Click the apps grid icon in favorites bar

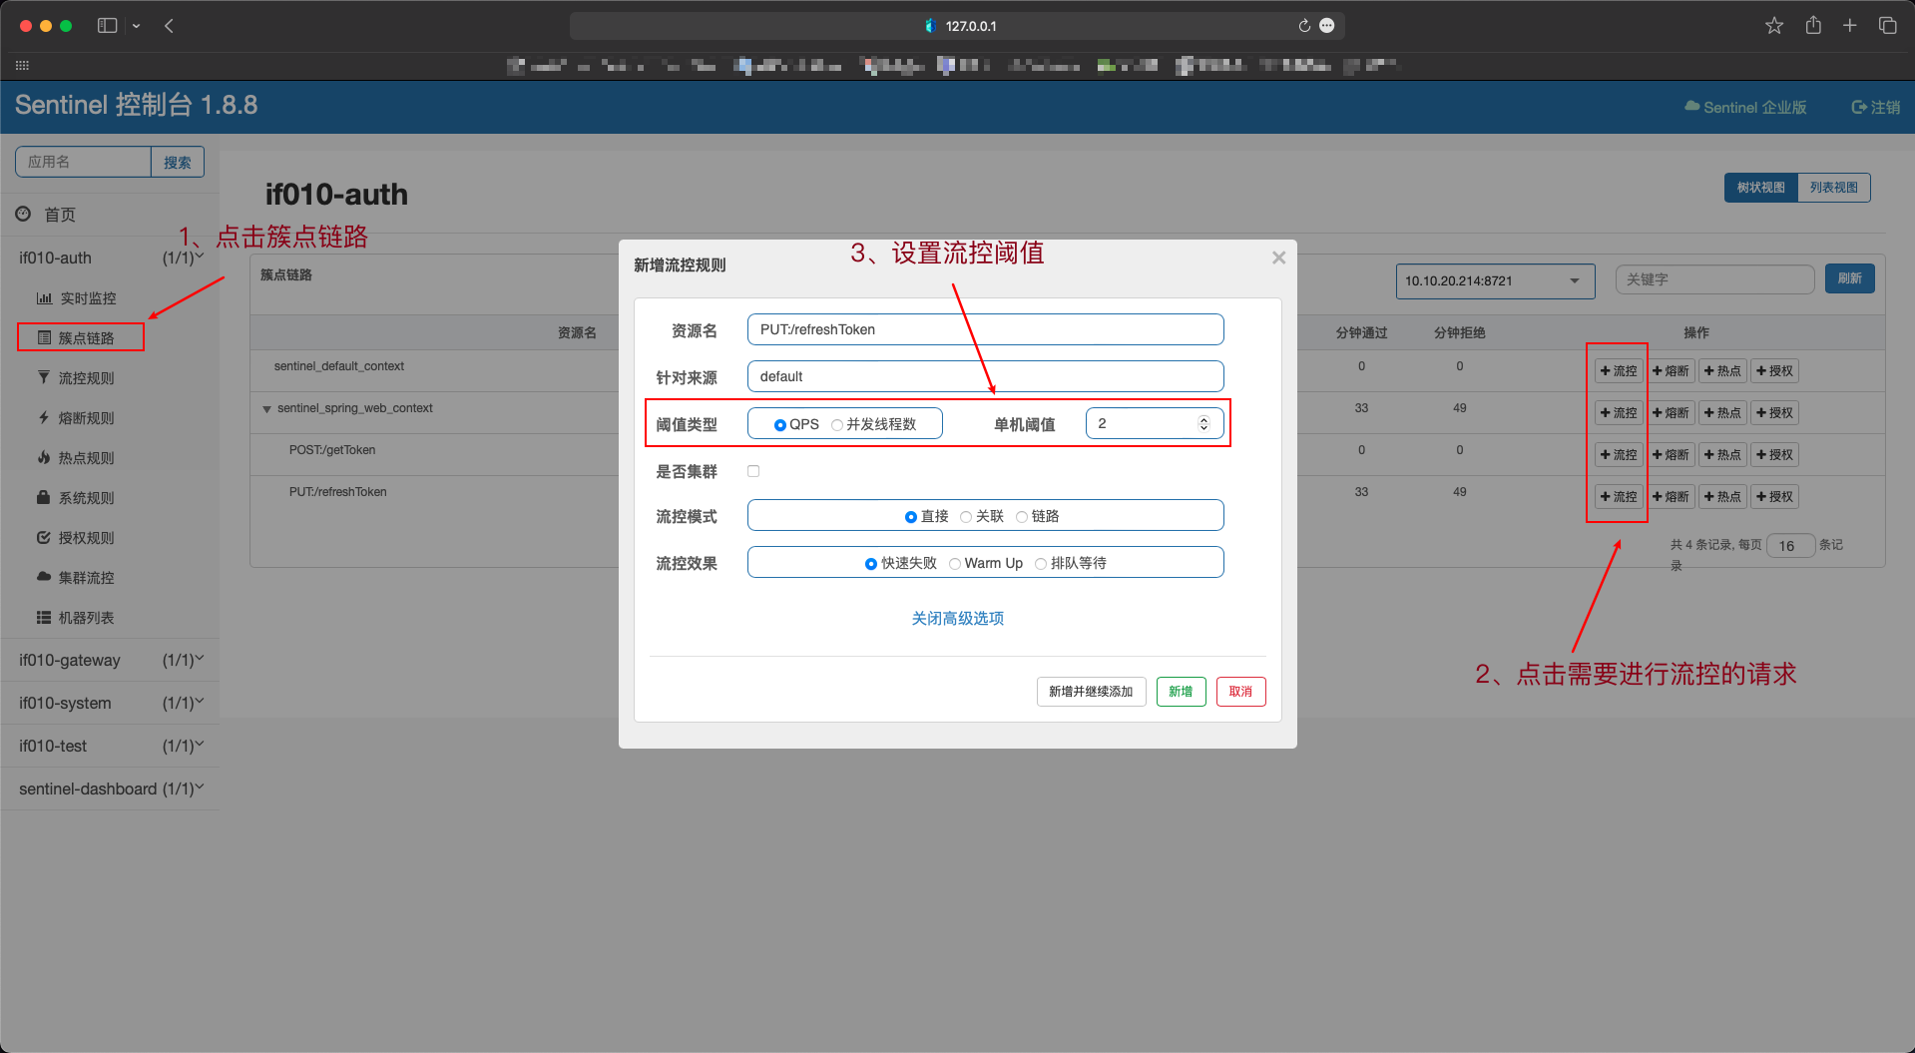click(22, 66)
